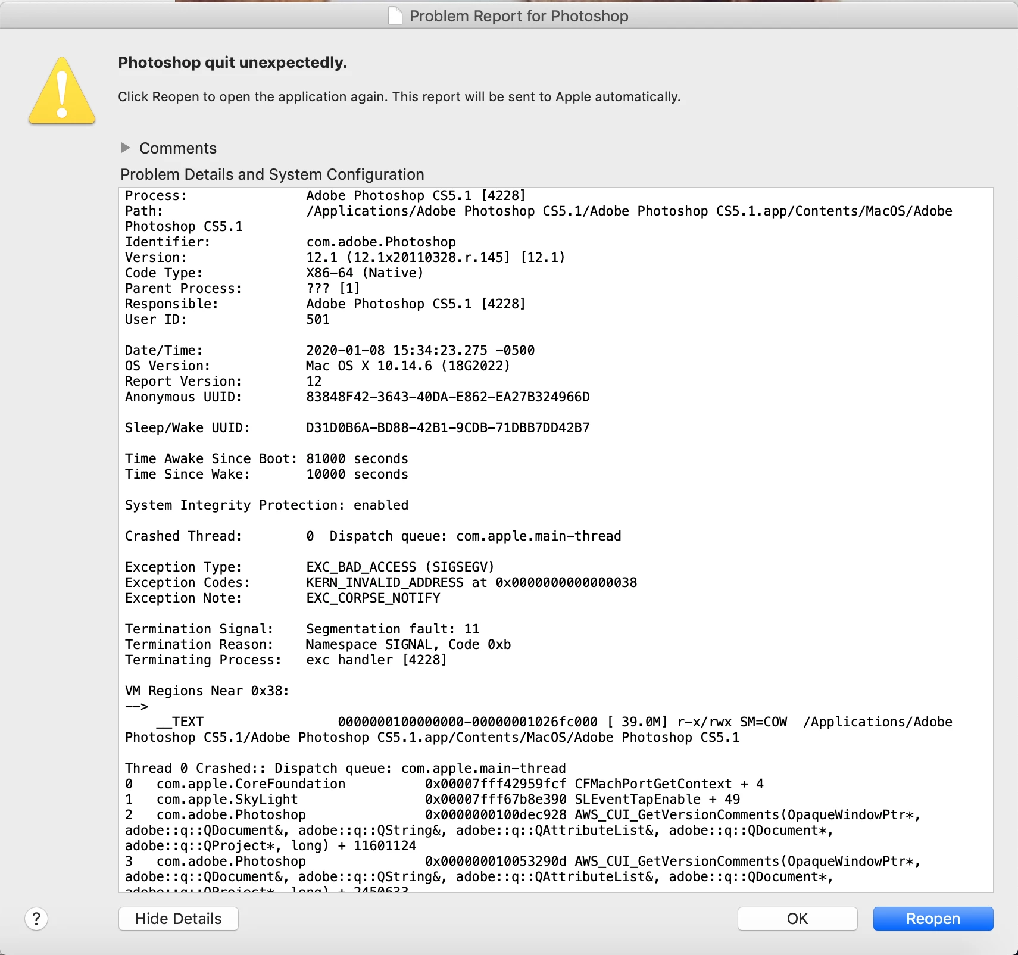1018x955 pixels.
Task: Click the 'Anonymous UUID' line
Action: [357, 397]
